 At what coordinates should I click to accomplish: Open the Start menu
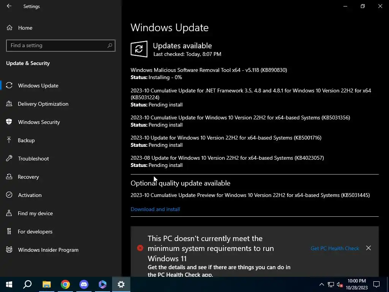pyautogui.click(x=9, y=284)
